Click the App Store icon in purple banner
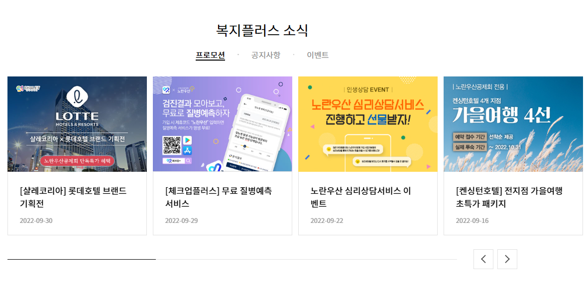This screenshot has width=586, height=282. tap(187, 150)
